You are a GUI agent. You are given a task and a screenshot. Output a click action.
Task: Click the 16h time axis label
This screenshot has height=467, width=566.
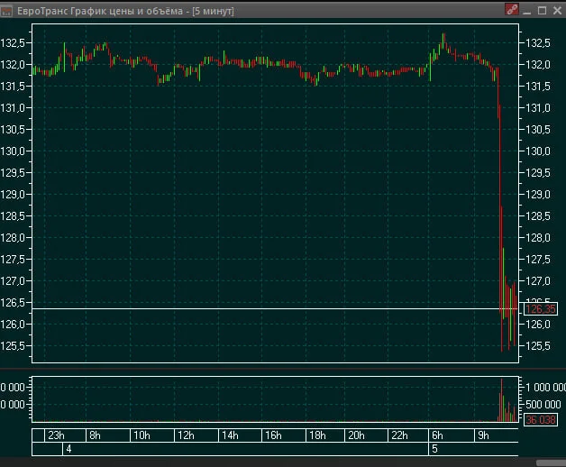click(x=273, y=435)
